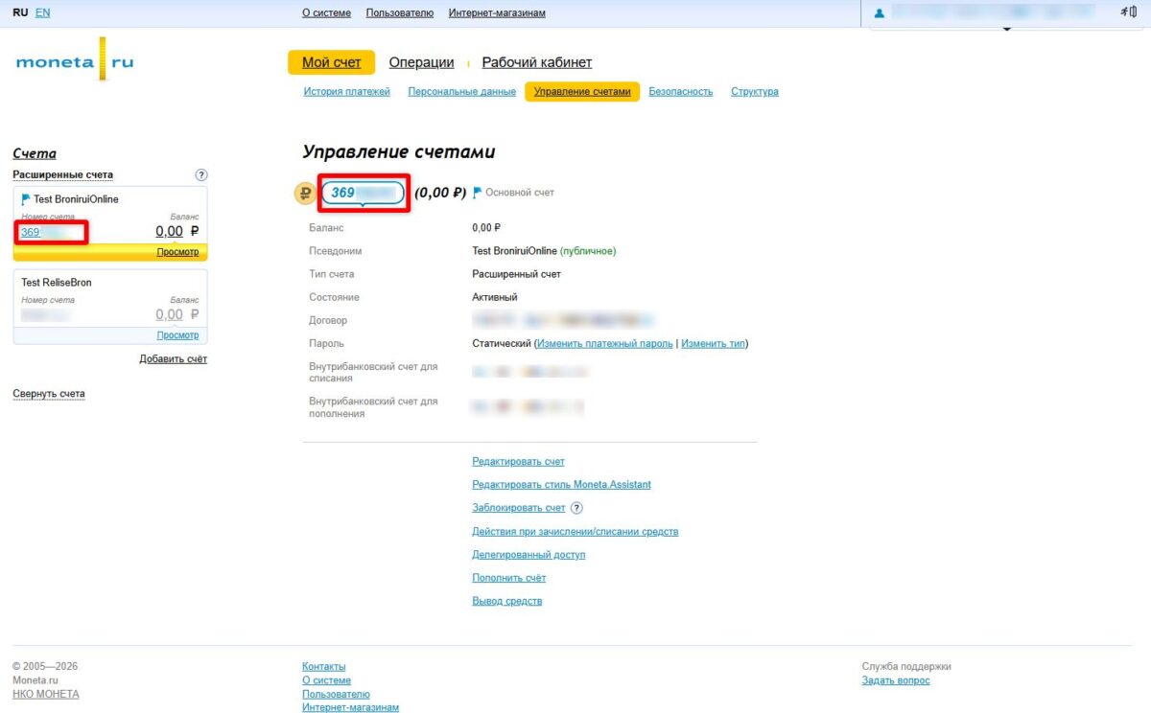
Task: Click the user profile icon in header
Action: pyautogui.click(x=880, y=13)
